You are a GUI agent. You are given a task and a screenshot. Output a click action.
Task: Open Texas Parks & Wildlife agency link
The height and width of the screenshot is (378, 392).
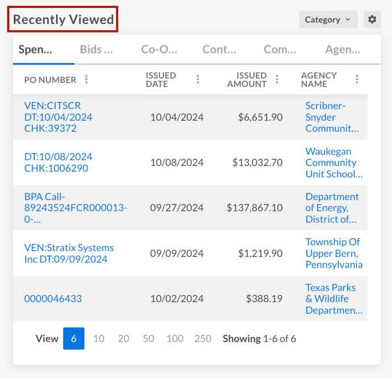334,299
